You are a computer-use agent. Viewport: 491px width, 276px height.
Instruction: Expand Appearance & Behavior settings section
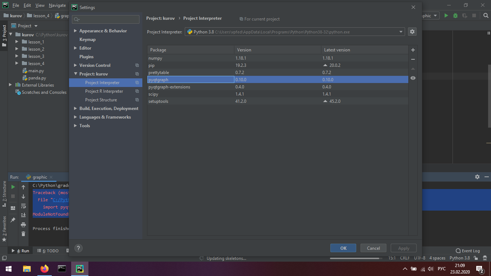pyautogui.click(x=75, y=31)
